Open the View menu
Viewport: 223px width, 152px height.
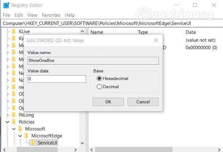[32, 15]
